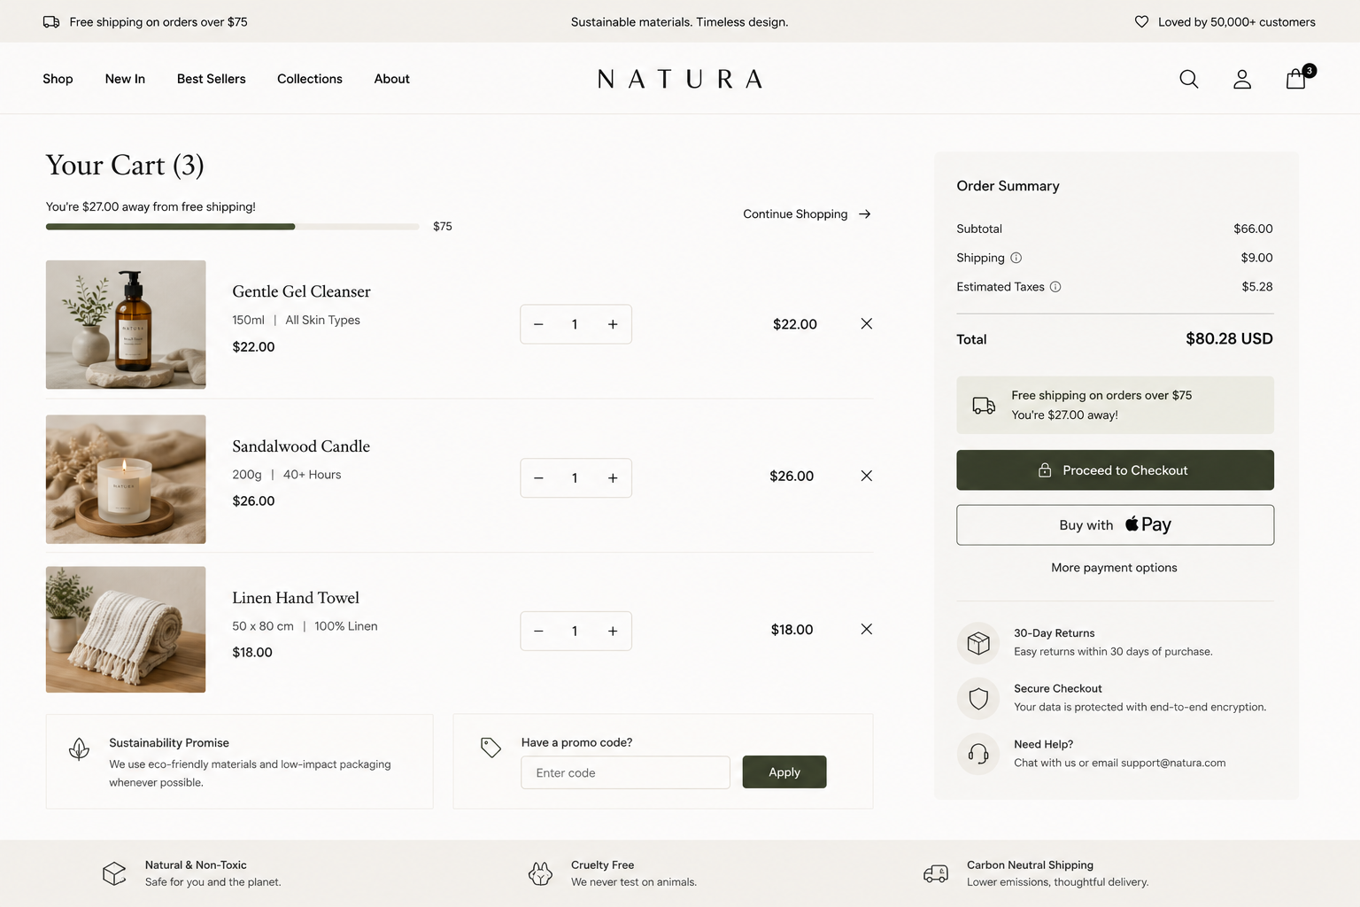Click Sandalwood Candle product title
The width and height of the screenshot is (1360, 907).
[301, 446]
